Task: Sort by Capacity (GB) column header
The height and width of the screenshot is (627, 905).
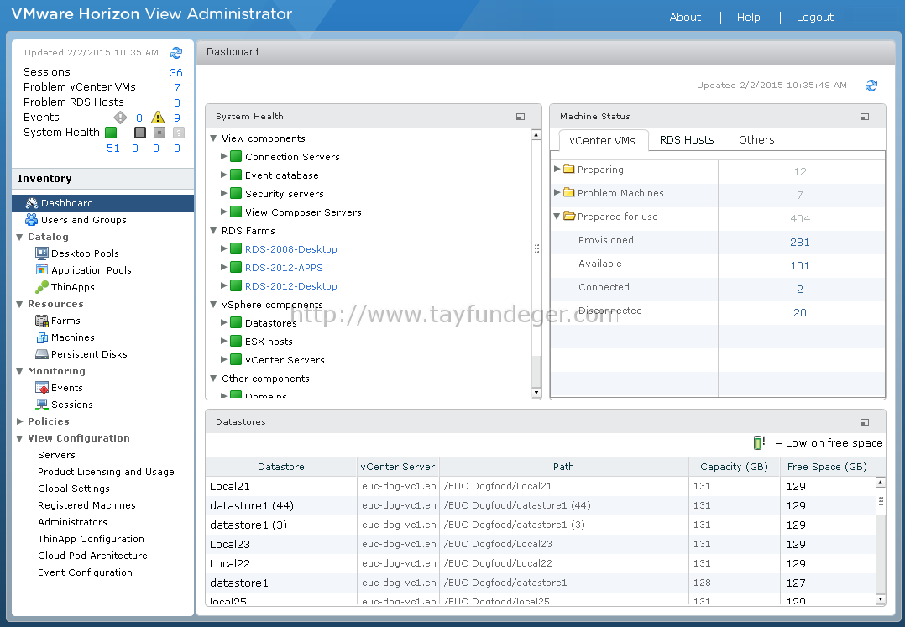Action: (x=734, y=467)
